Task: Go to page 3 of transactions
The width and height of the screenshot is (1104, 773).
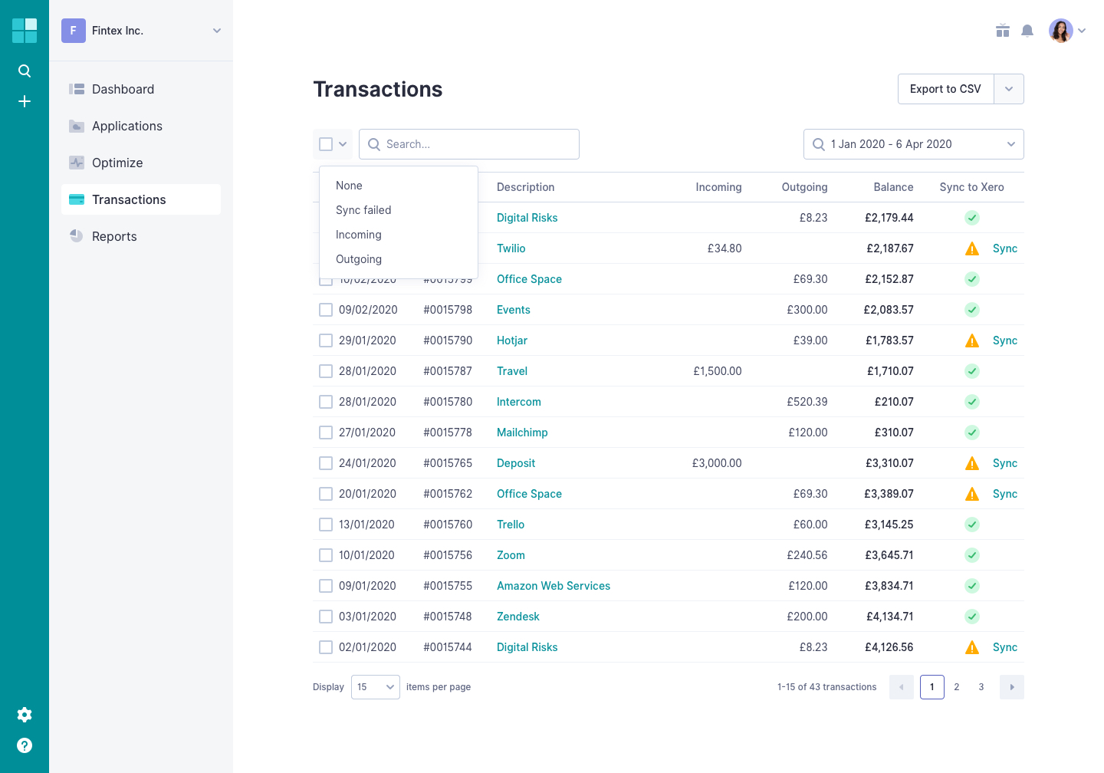Action: [x=981, y=686]
